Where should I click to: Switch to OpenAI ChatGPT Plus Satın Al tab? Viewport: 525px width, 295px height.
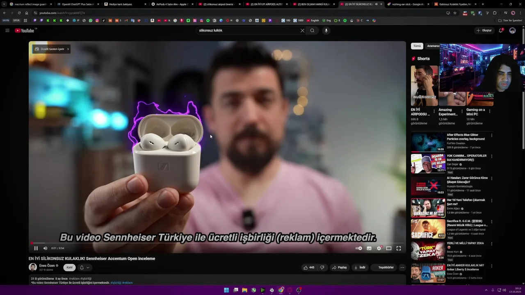(x=78, y=4)
